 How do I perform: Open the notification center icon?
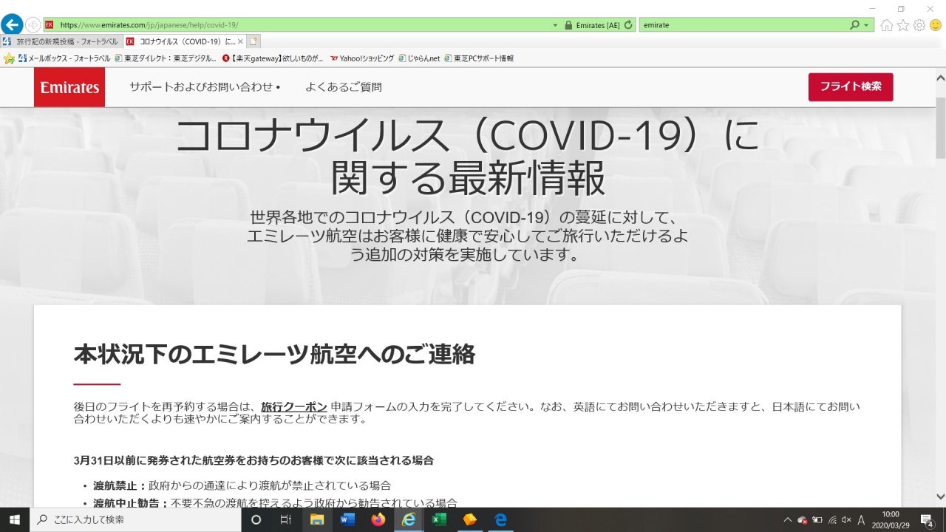926,519
